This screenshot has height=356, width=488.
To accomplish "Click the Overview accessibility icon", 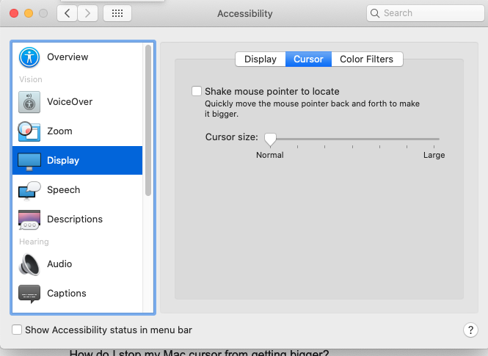I will pos(29,57).
